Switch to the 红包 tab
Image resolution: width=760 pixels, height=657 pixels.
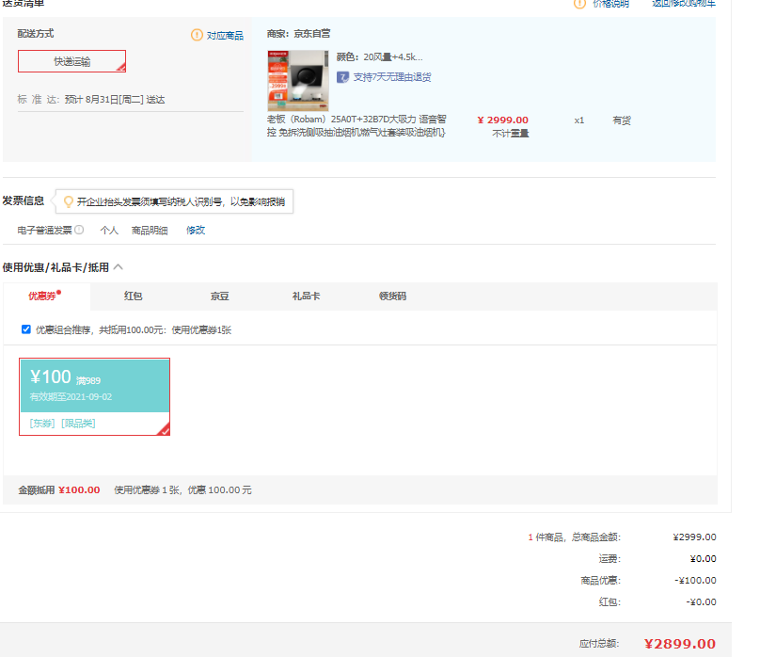tap(133, 296)
